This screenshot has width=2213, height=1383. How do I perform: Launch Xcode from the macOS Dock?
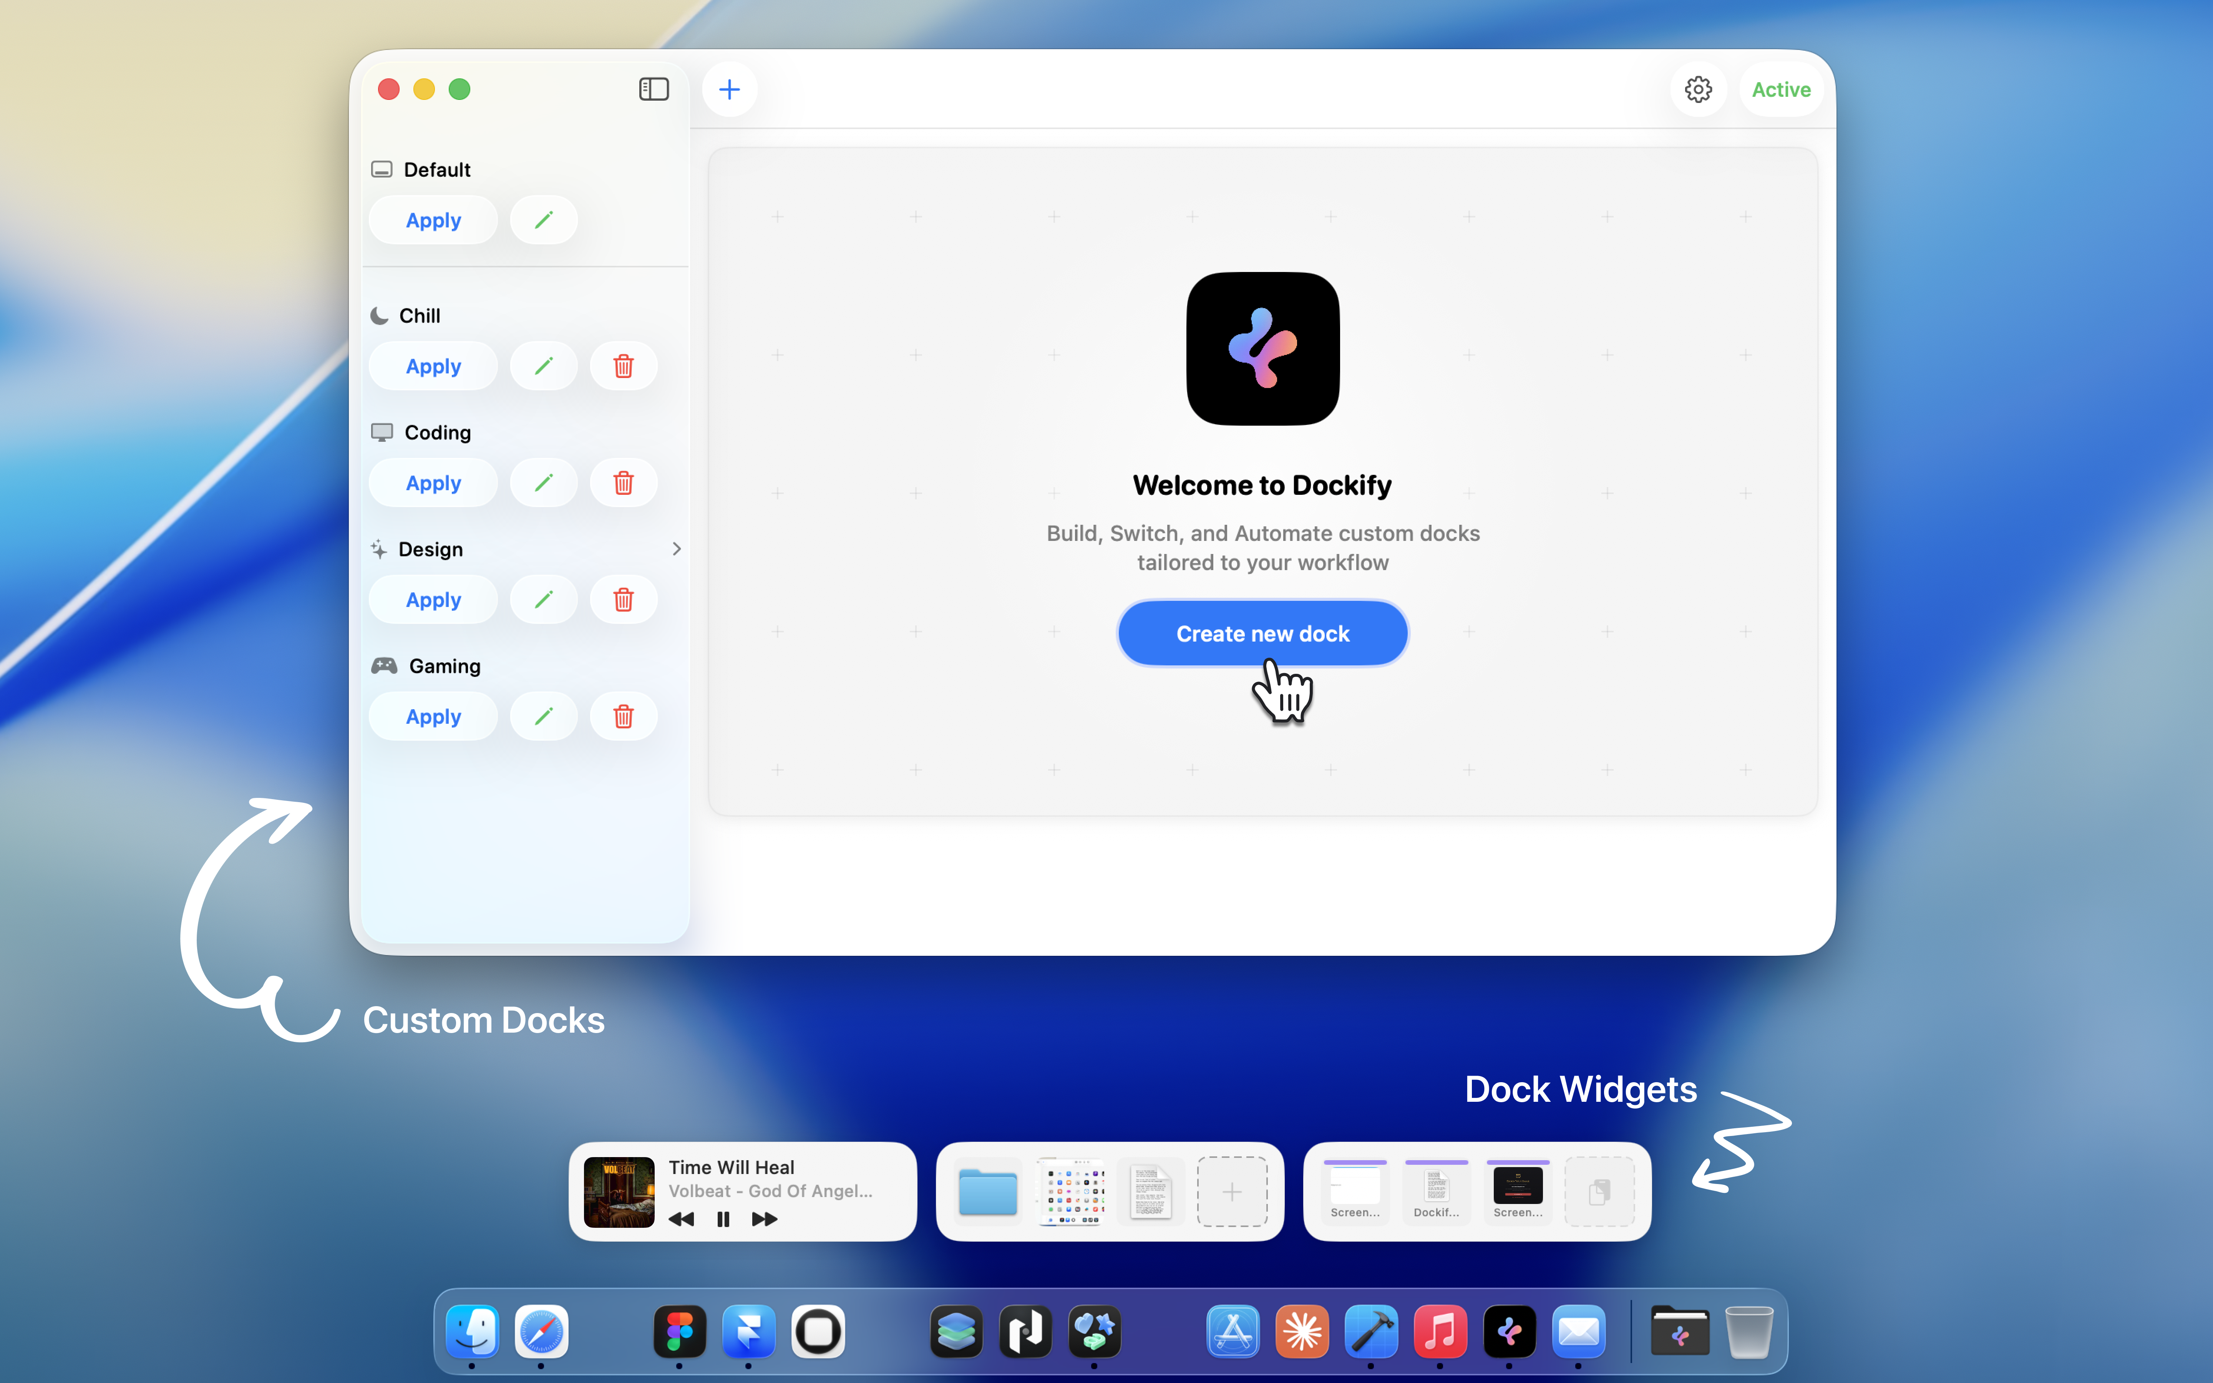(x=1371, y=1332)
